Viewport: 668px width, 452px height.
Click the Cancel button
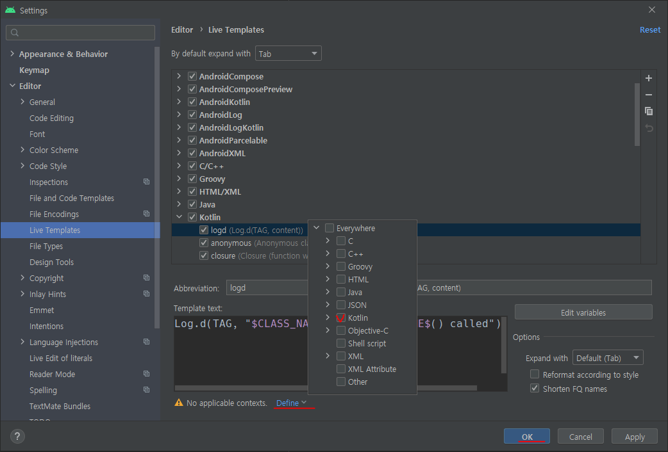(x=581, y=436)
